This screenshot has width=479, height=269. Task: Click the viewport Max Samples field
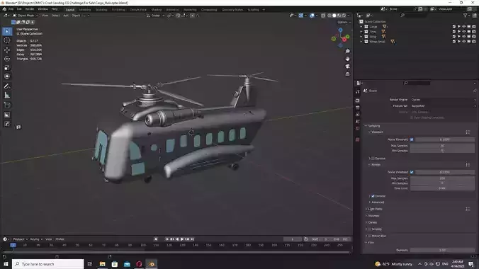[442, 146]
